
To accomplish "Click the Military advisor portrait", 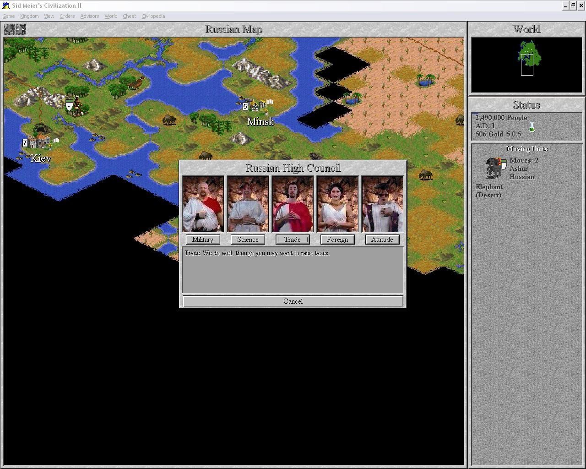I will (203, 204).
